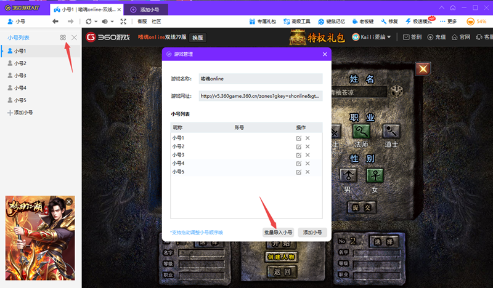The width and height of the screenshot is (493, 288).
Task: Click the 换服 change server button
Action: pyautogui.click(x=198, y=38)
